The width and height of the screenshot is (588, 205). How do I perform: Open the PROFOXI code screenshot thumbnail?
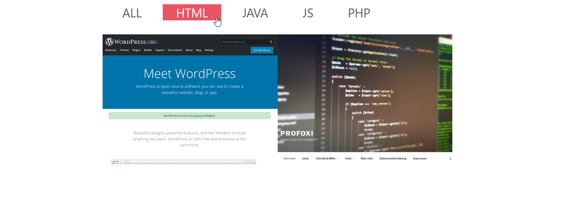365,99
